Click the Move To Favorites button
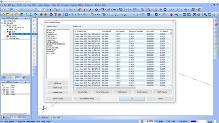219x123 pixels. pos(102,92)
